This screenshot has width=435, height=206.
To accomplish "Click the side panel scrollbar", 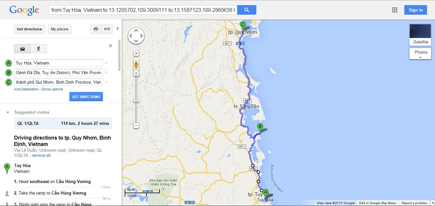I will tap(120, 55).
